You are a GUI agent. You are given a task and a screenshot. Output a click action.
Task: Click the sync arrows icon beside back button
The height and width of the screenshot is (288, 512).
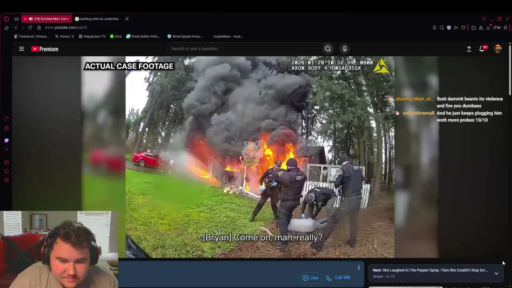[6, 28]
